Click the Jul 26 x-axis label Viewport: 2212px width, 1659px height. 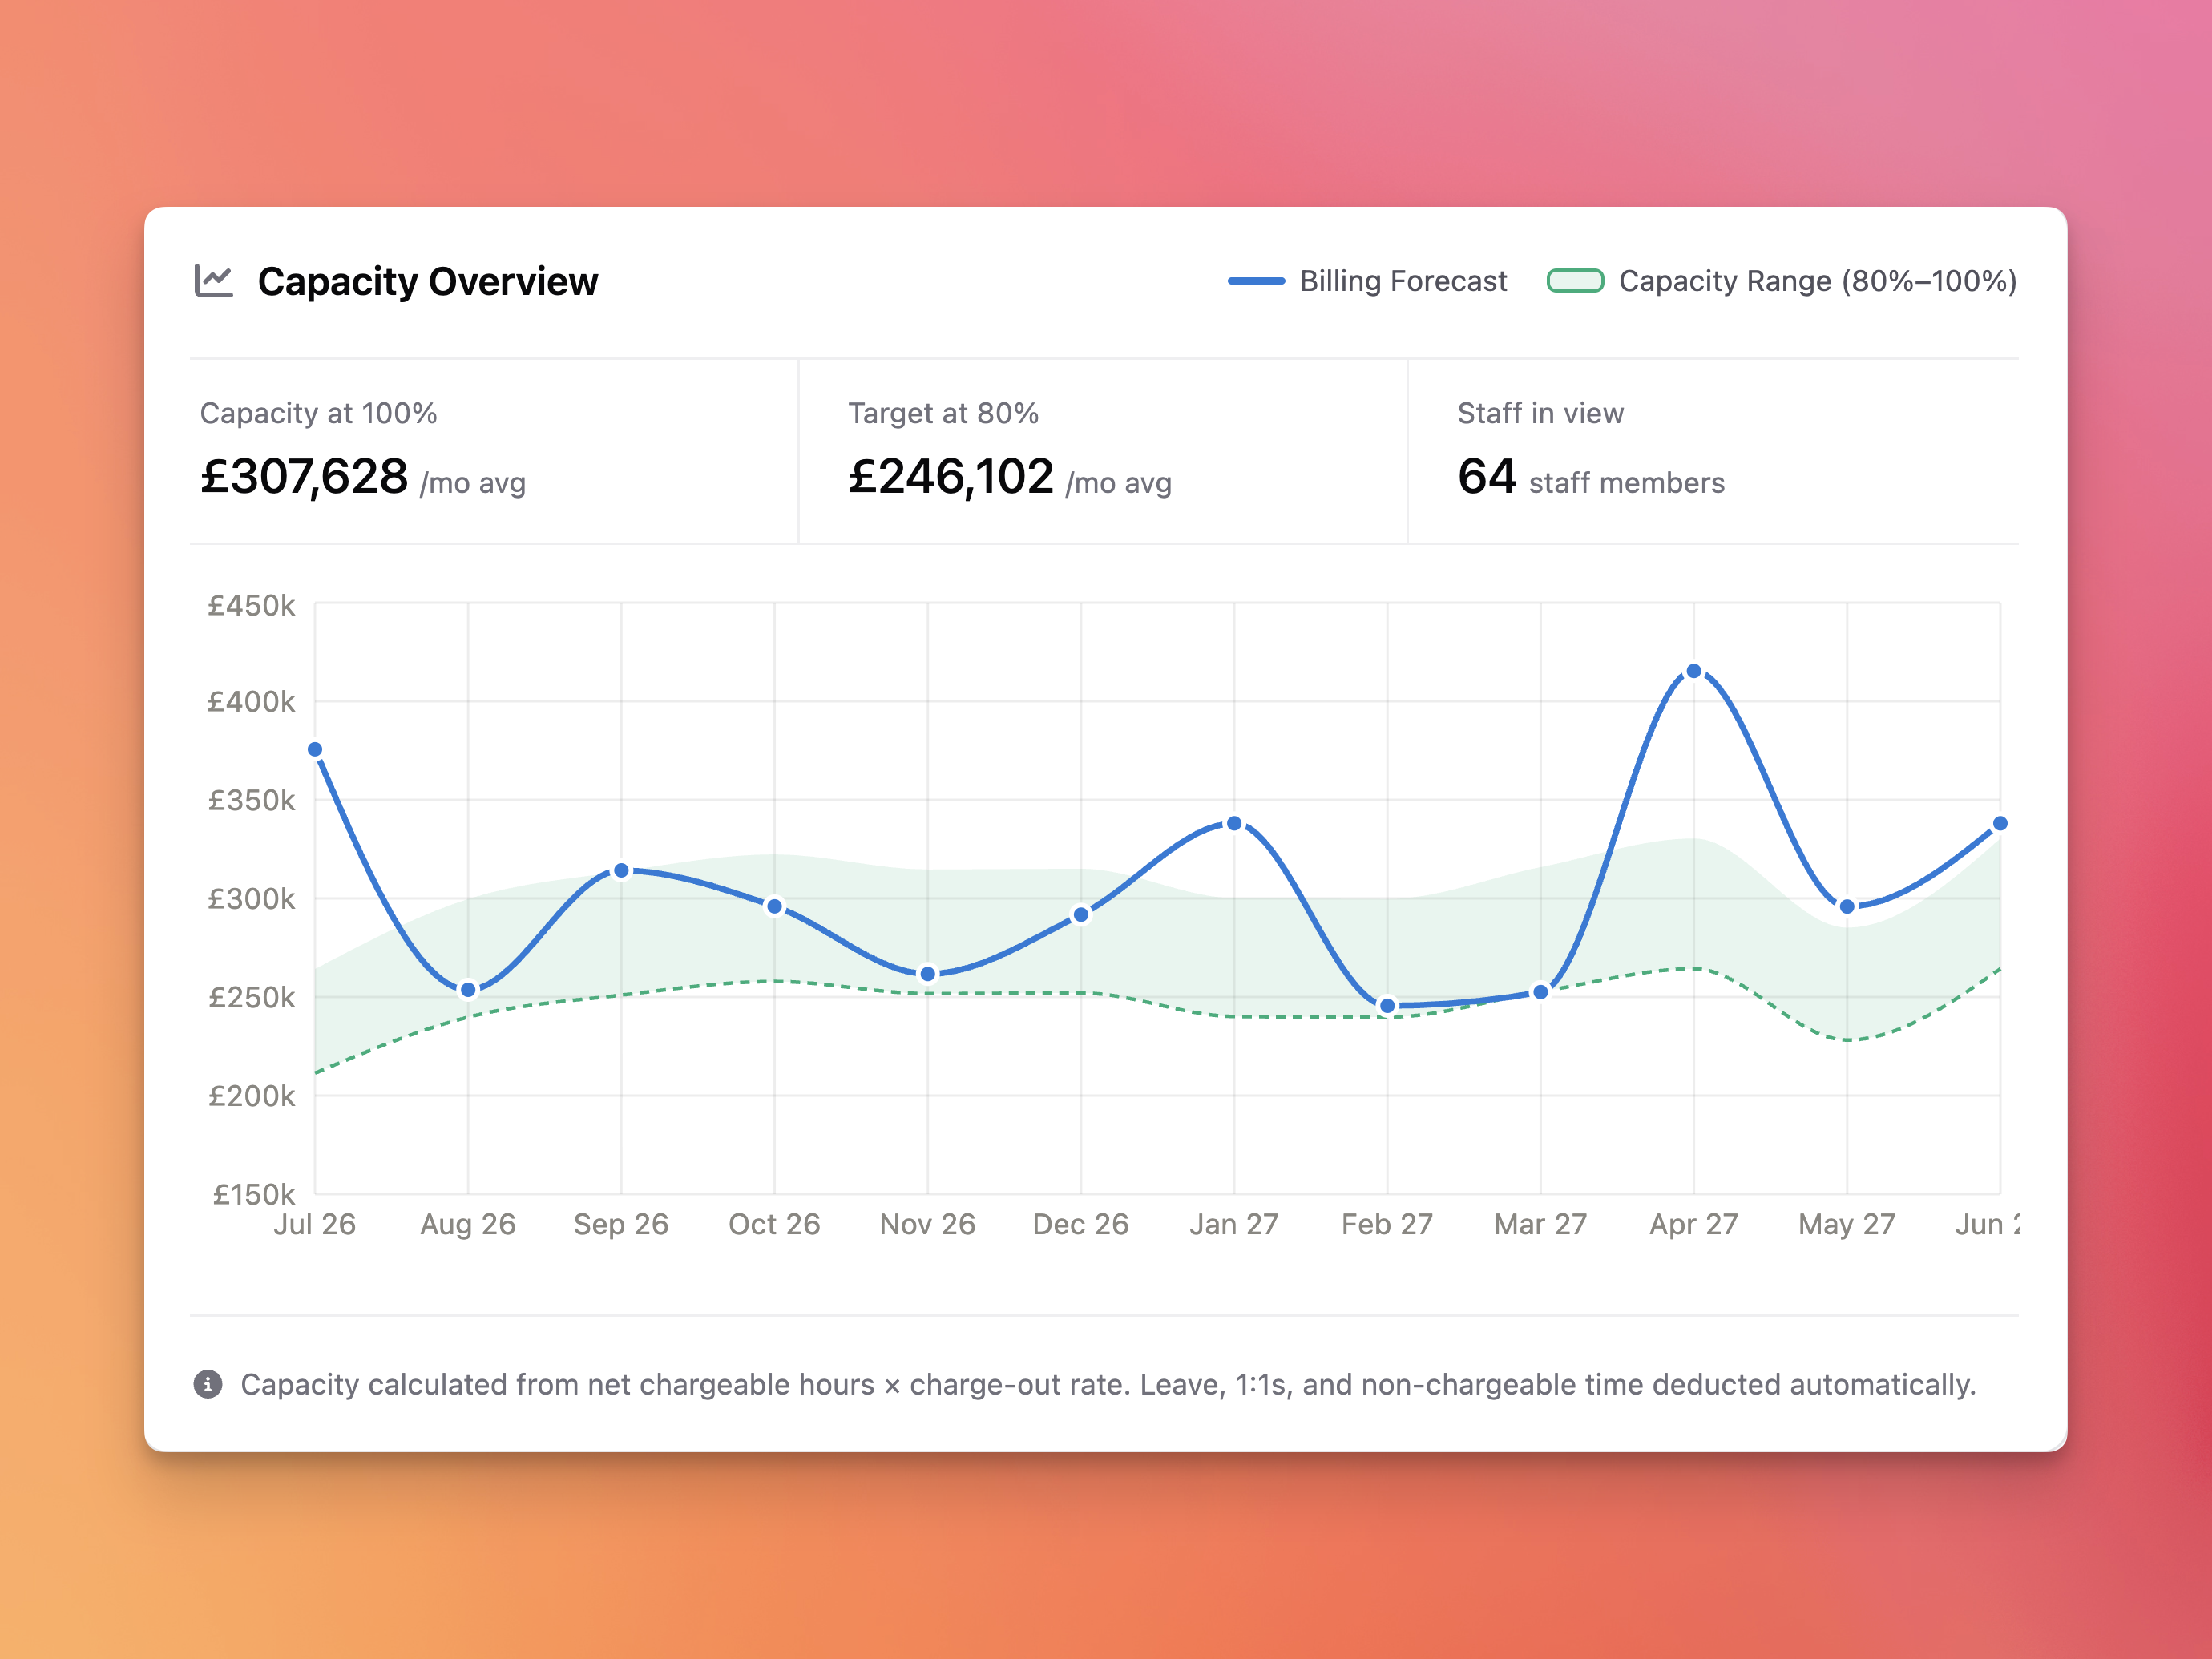[x=315, y=1224]
